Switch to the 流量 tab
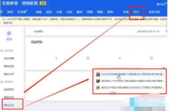This screenshot has width=170, height=111. click(39, 12)
